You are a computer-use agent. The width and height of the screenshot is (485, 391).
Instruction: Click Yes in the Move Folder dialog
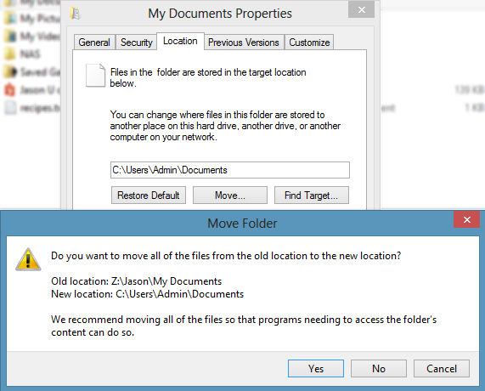tap(315, 368)
